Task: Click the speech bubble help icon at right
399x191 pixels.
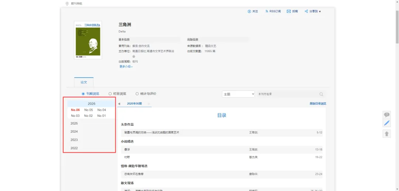Action: pos(386,115)
